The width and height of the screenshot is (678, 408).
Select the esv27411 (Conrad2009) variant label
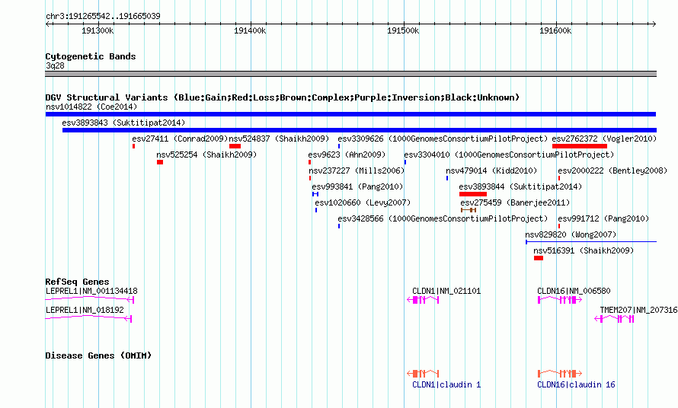[180, 139]
